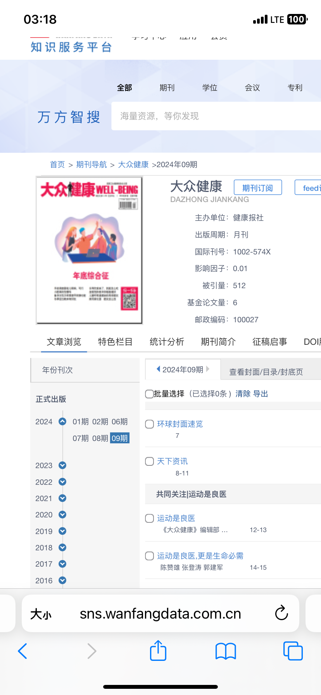The height and width of the screenshot is (695, 321).
Task: Go to next issue arrow after 2024年09期
Action: (x=208, y=369)
